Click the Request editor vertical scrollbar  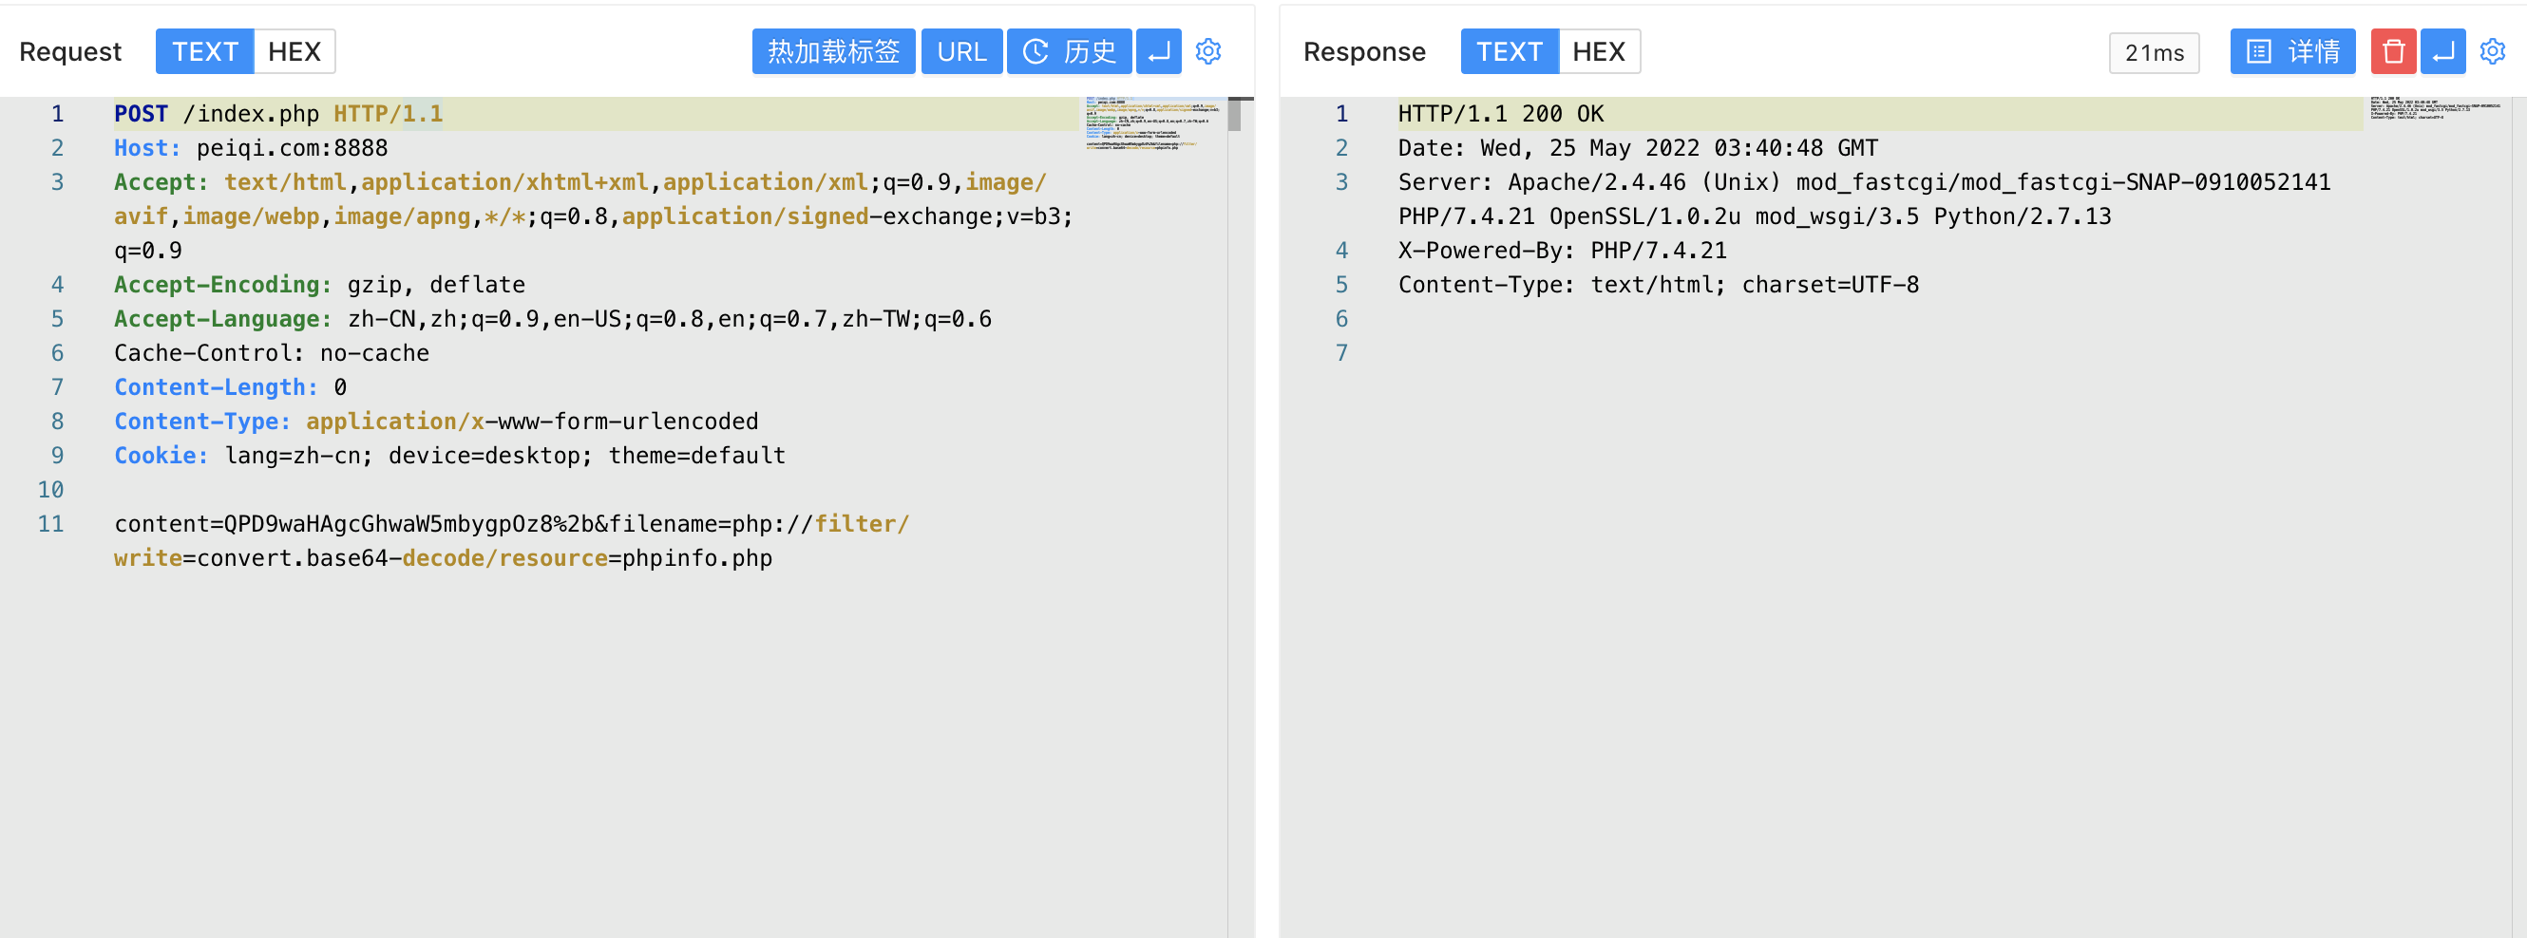pyautogui.click(x=1234, y=115)
